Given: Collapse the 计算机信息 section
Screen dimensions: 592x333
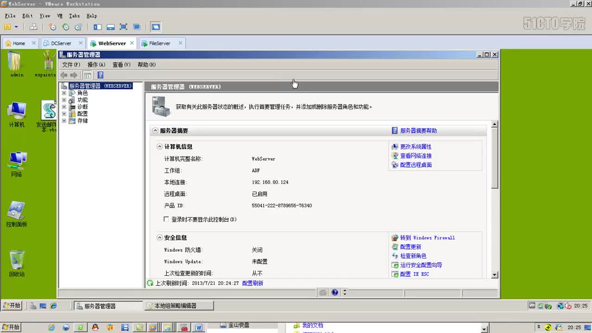Looking at the screenshot, I should pyautogui.click(x=160, y=147).
